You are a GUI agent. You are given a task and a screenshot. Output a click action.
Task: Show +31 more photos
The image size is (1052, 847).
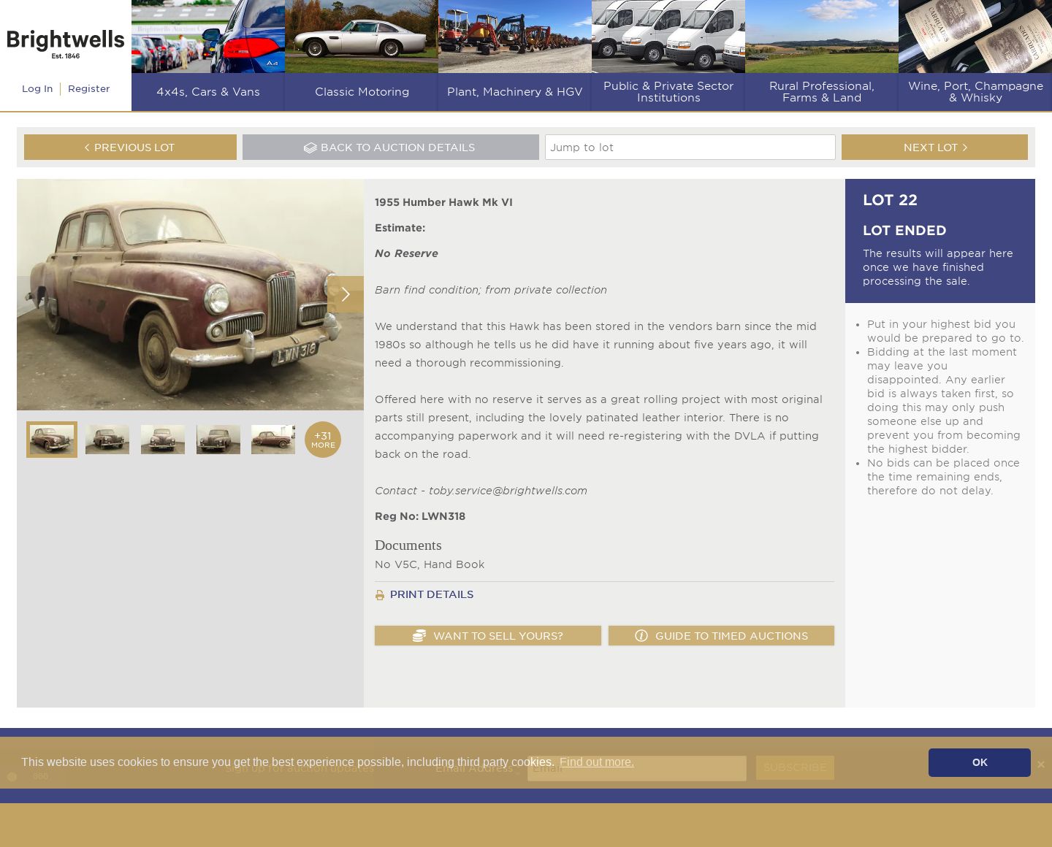click(x=323, y=440)
